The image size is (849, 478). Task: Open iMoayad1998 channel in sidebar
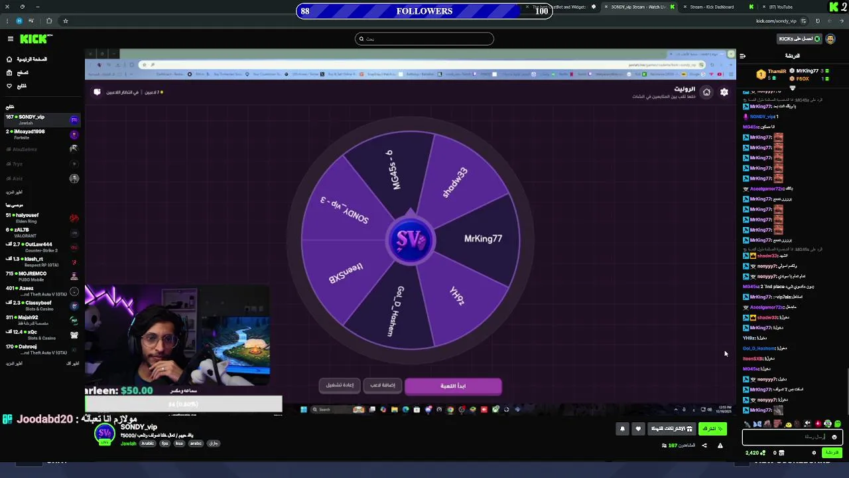point(41,134)
